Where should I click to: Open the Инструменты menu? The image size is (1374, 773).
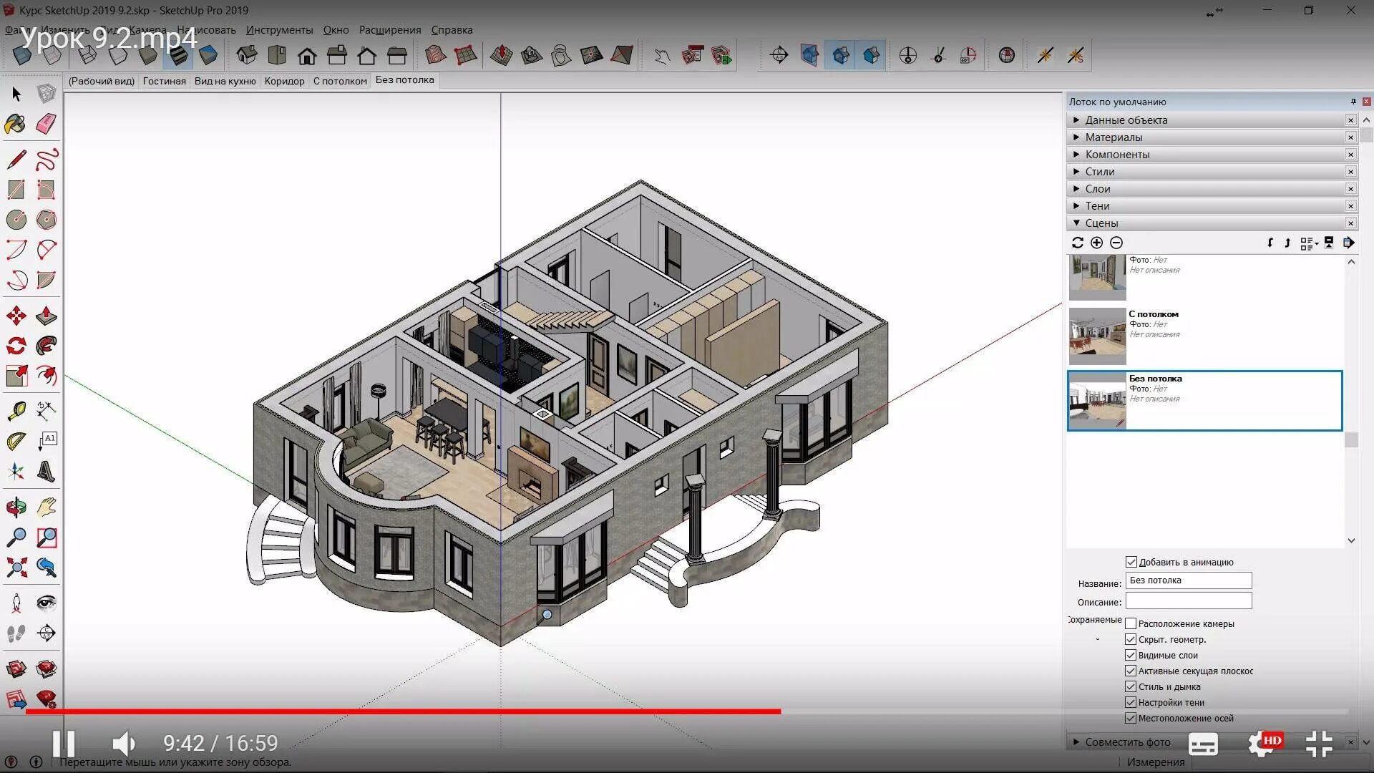pyautogui.click(x=279, y=30)
